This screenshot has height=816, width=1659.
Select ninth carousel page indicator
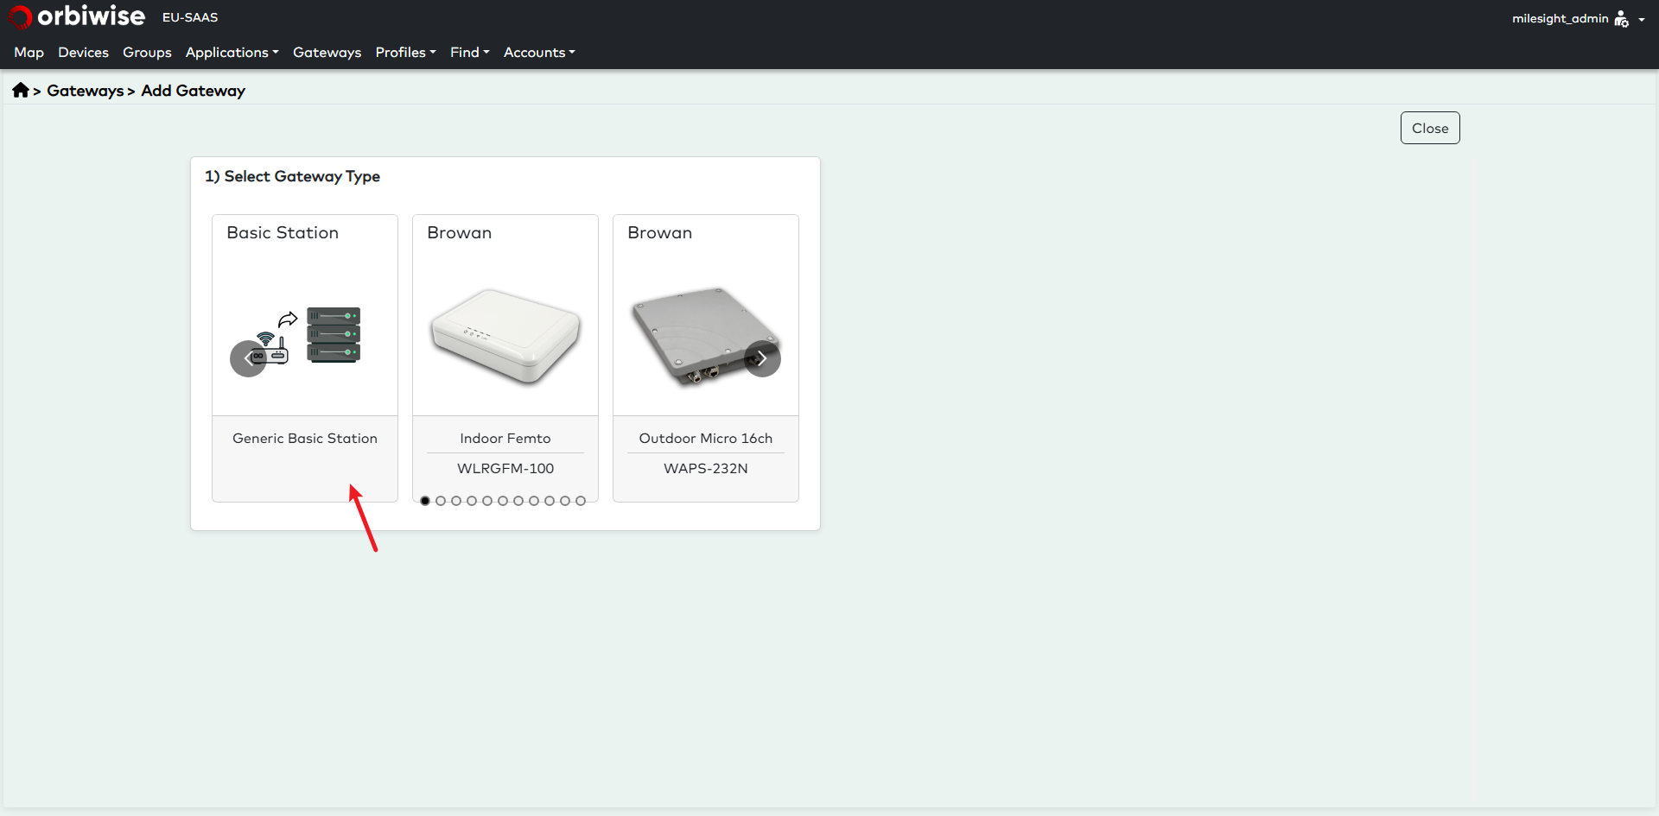[x=550, y=501]
